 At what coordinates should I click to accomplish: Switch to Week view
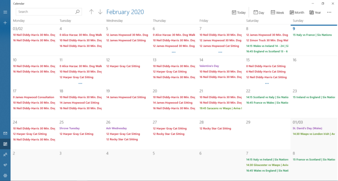click(277, 12)
